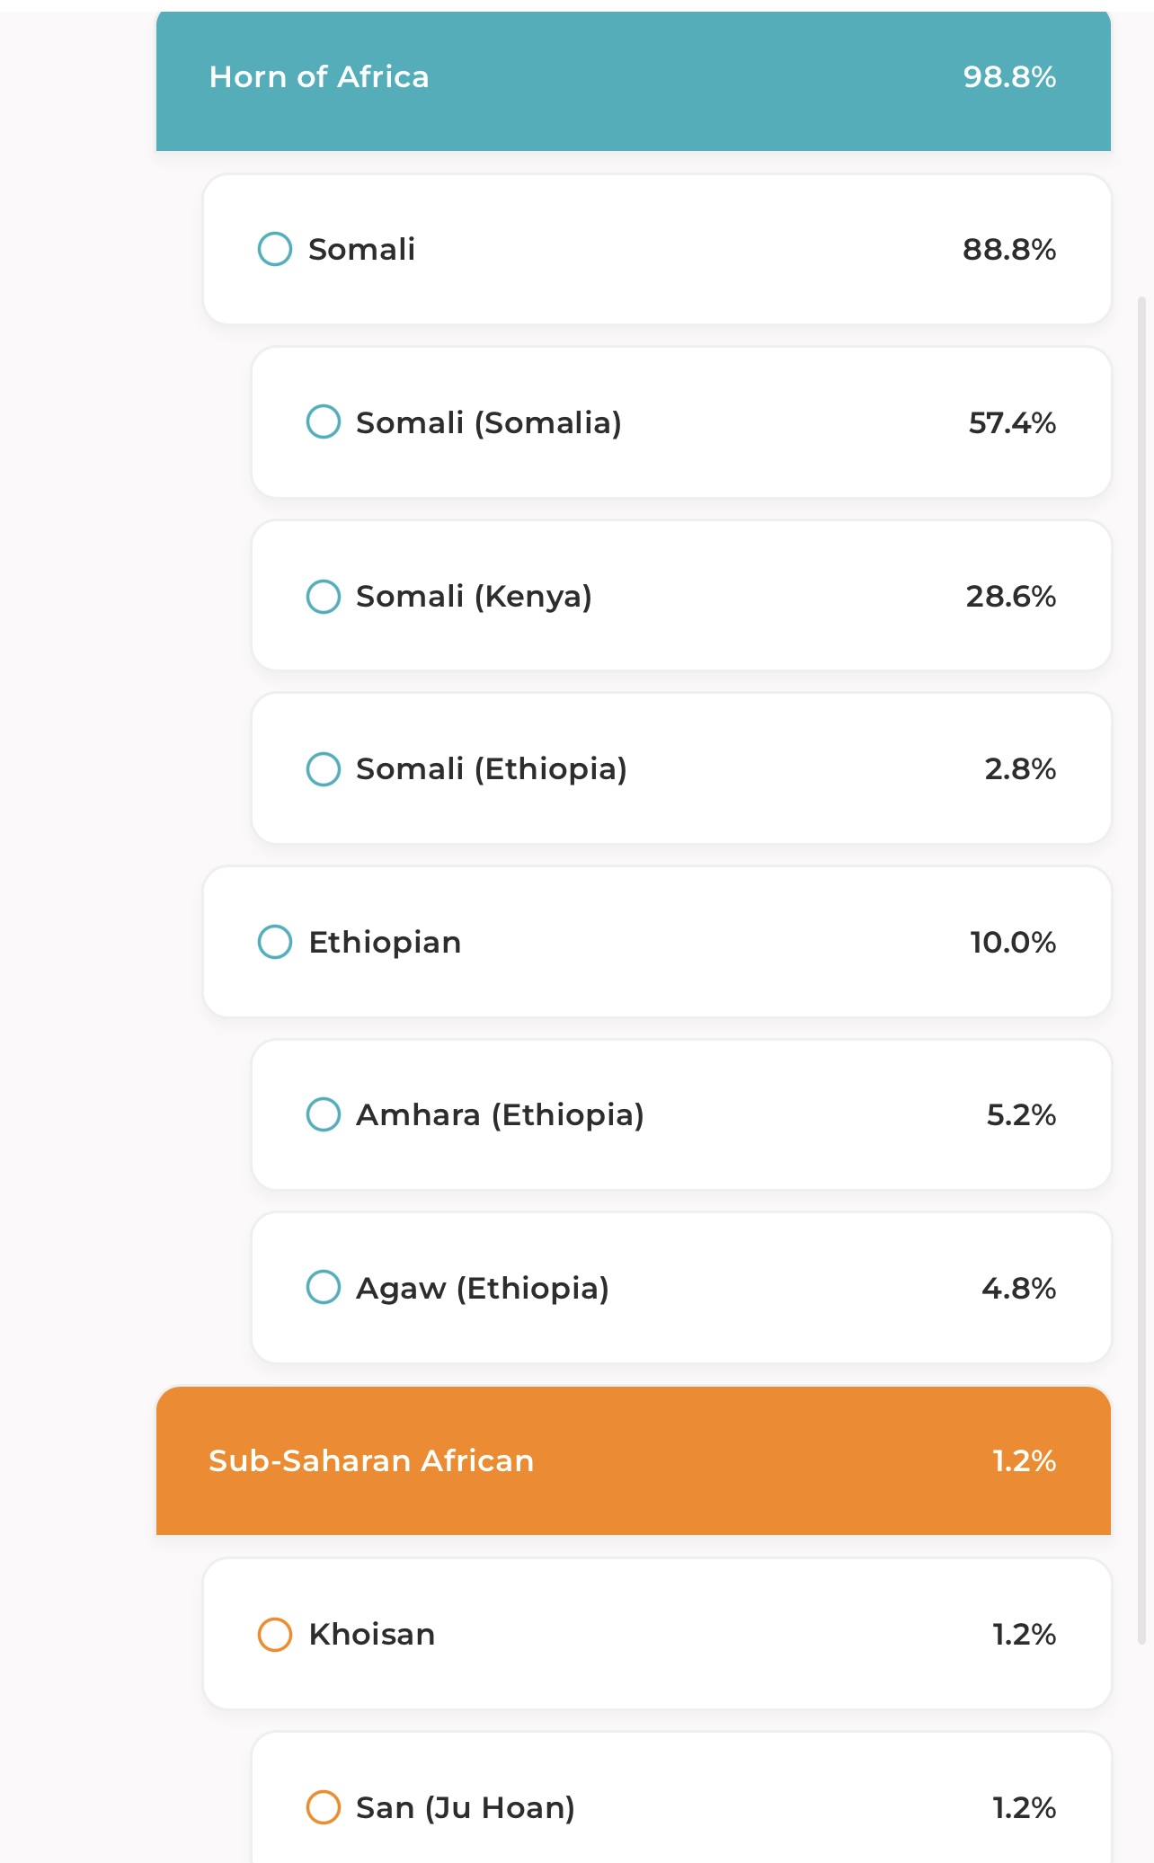Tap the circle beside Somali (Ethiopia)

324,768
